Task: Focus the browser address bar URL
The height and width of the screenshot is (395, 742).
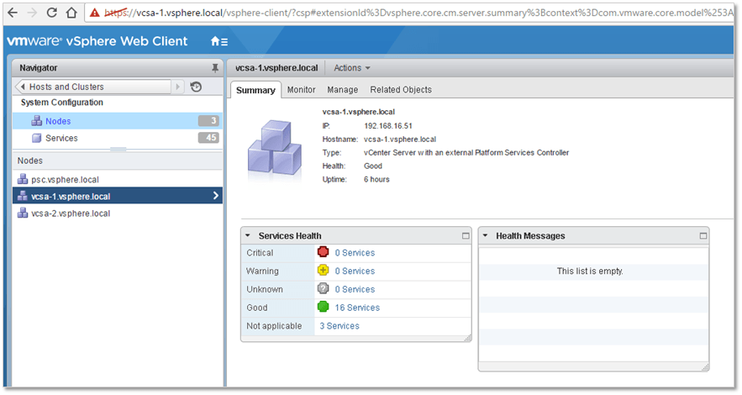Action: point(418,13)
